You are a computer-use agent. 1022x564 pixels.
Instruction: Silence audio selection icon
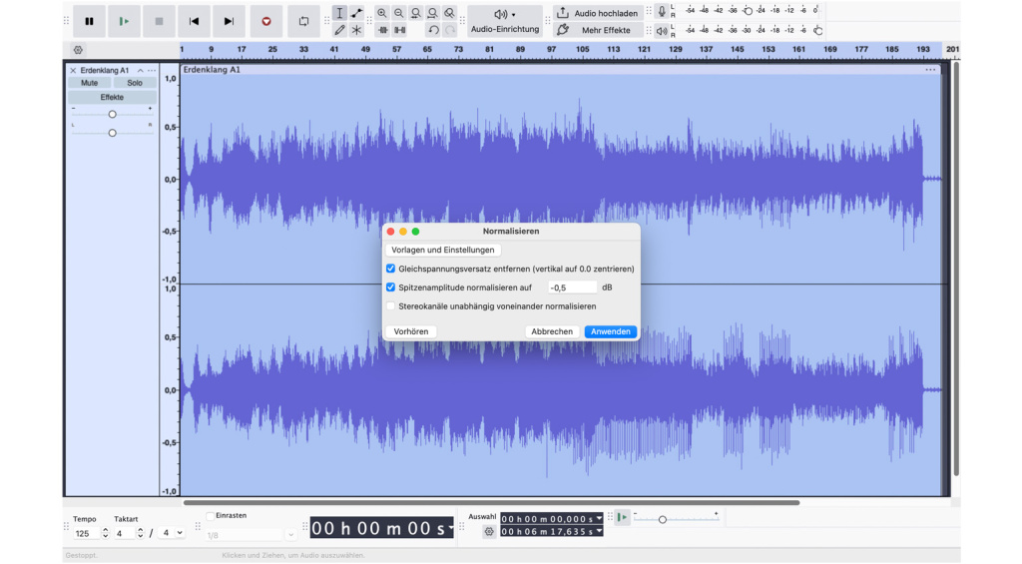click(399, 30)
